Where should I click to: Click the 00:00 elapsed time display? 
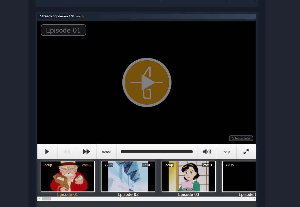[106, 152]
